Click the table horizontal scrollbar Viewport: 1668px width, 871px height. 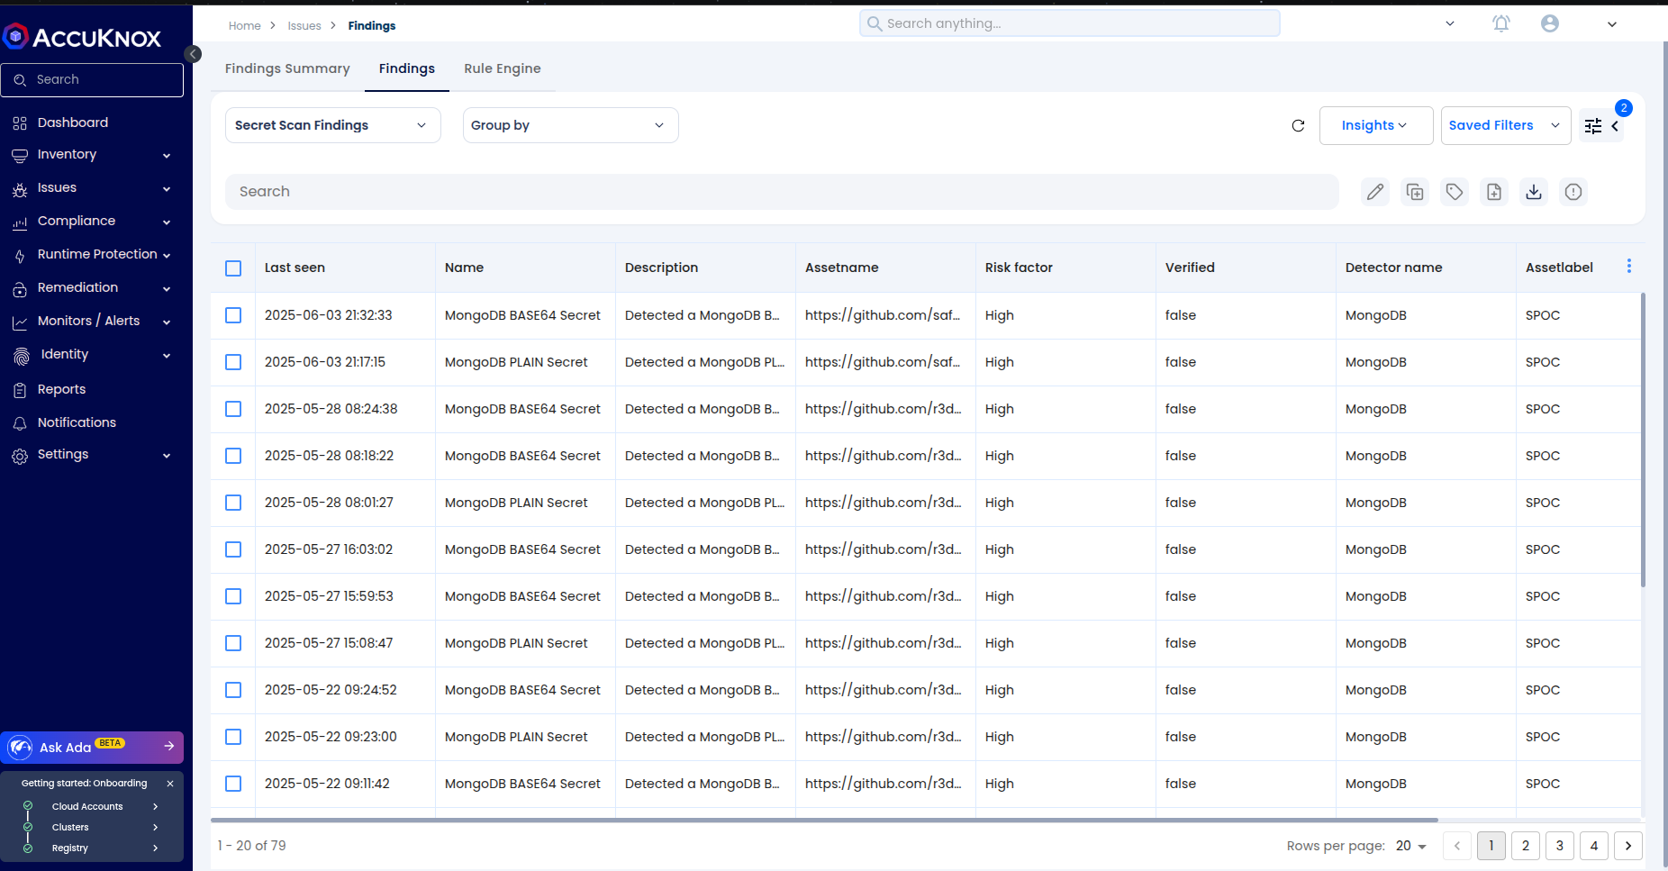[x=824, y=820]
